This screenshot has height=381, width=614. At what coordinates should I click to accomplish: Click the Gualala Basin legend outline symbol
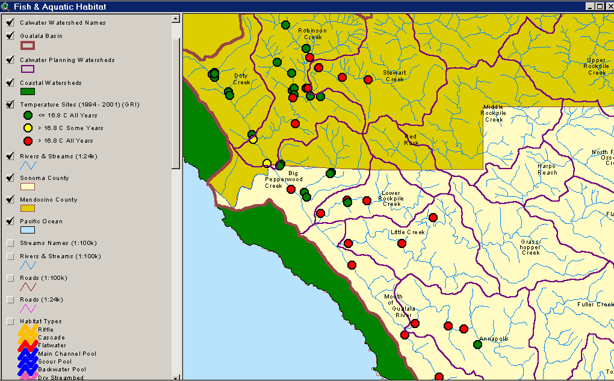(28, 45)
